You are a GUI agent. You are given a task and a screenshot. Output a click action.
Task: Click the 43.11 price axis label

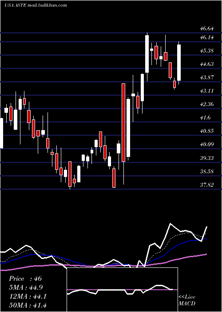(207, 91)
